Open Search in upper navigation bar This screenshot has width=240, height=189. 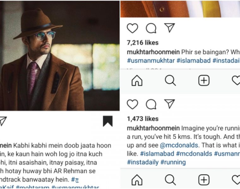pyautogui.click(x=170, y=81)
